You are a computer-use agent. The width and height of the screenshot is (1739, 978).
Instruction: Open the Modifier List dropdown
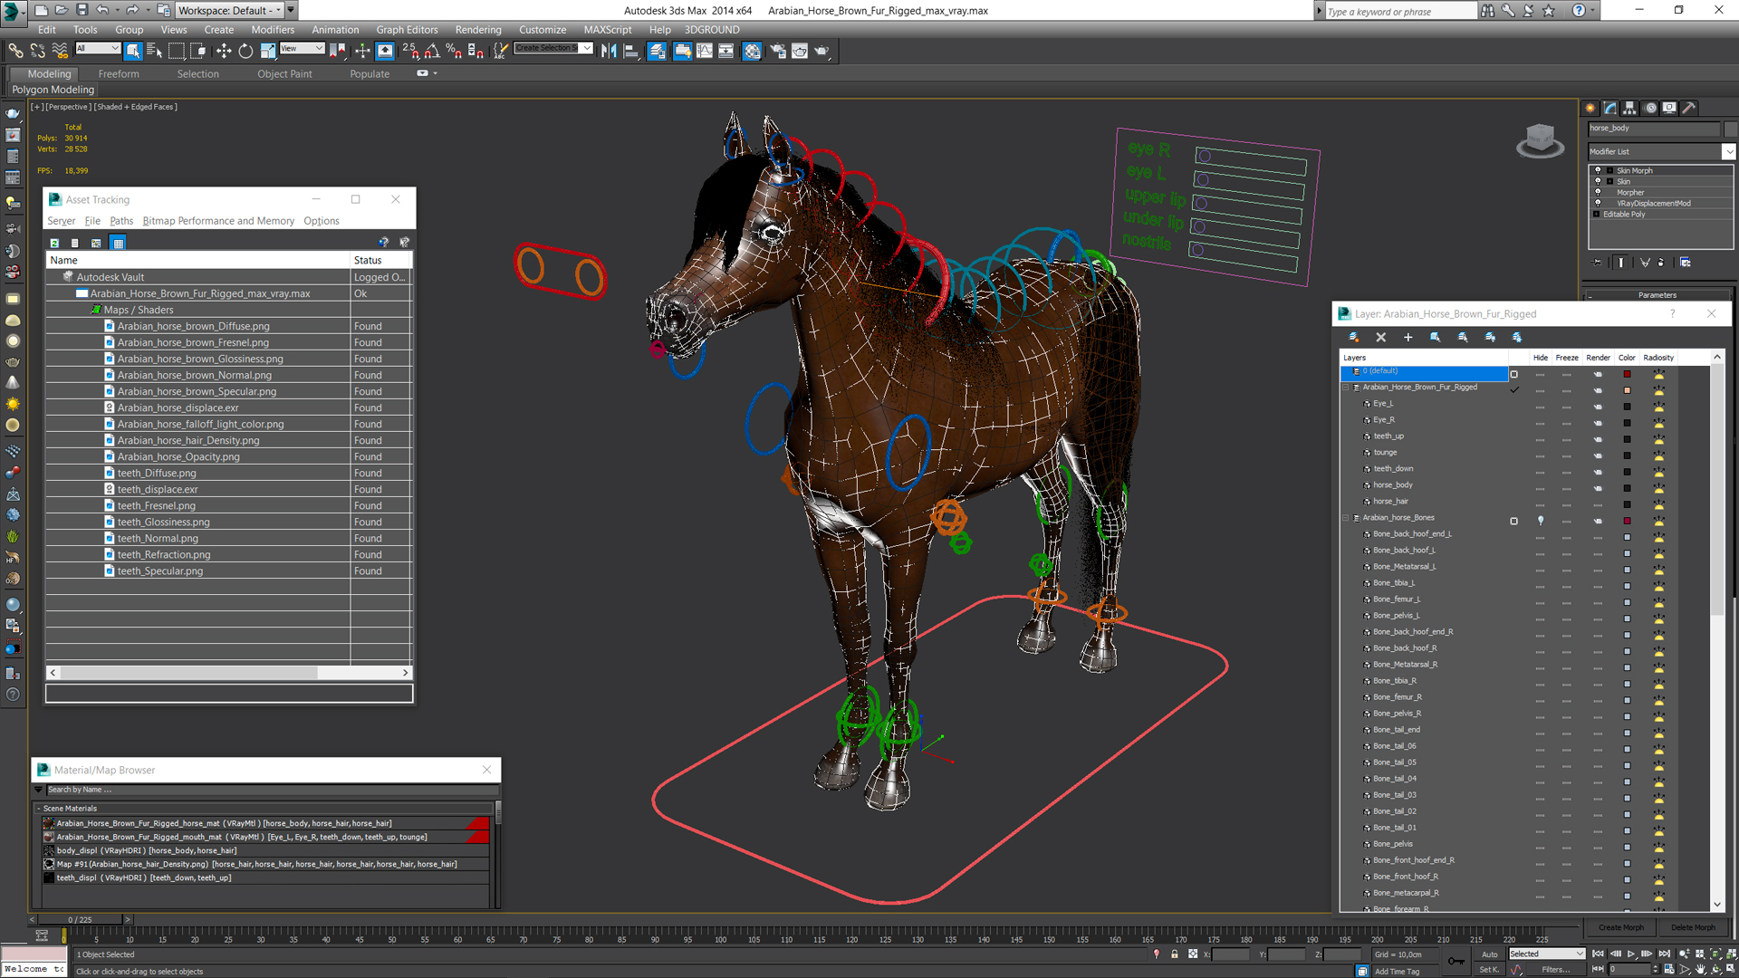pos(1661,151)
